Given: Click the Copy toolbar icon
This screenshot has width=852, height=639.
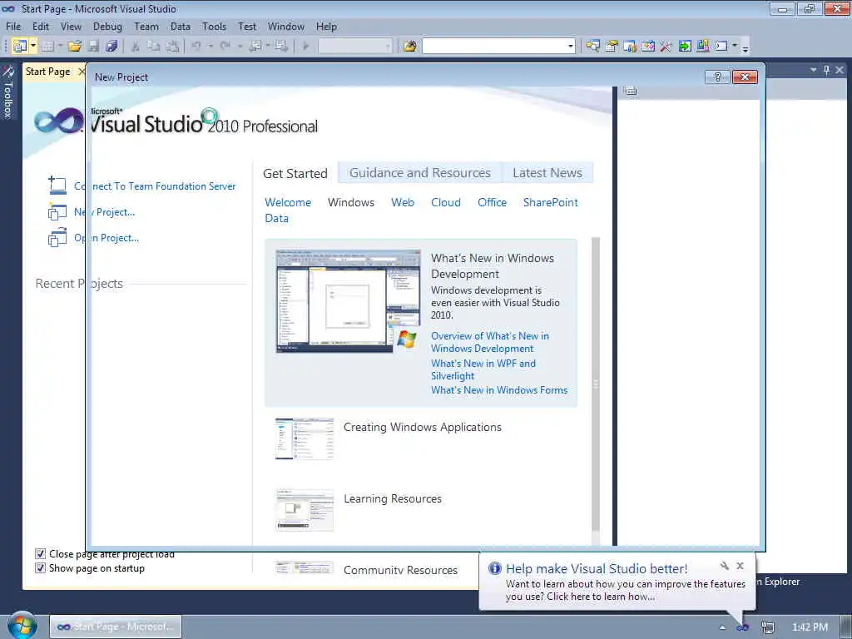Looking at the screenshot, I should pos(154,47).
